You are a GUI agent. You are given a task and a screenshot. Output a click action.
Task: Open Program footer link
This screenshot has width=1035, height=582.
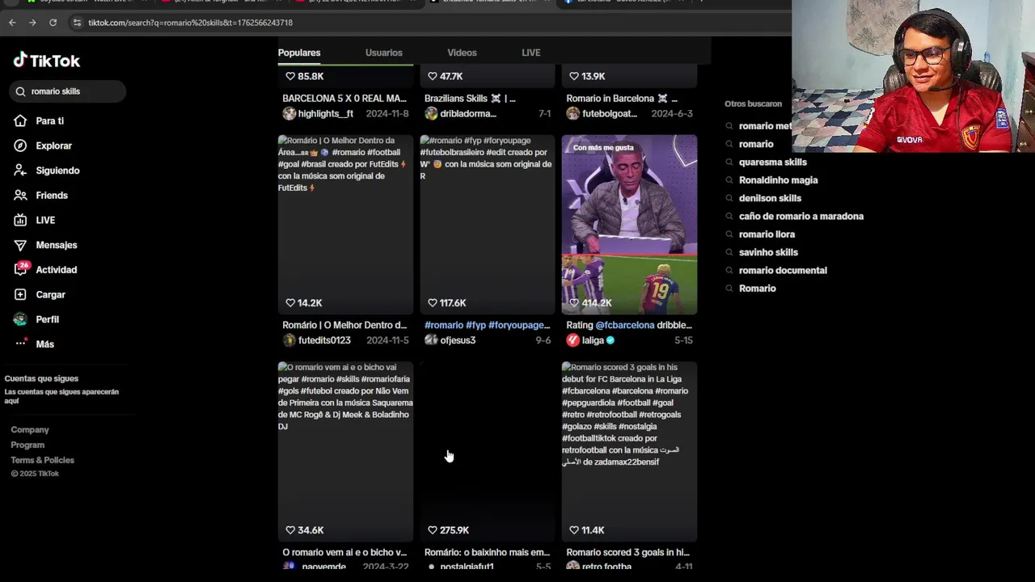pos(27,445)
